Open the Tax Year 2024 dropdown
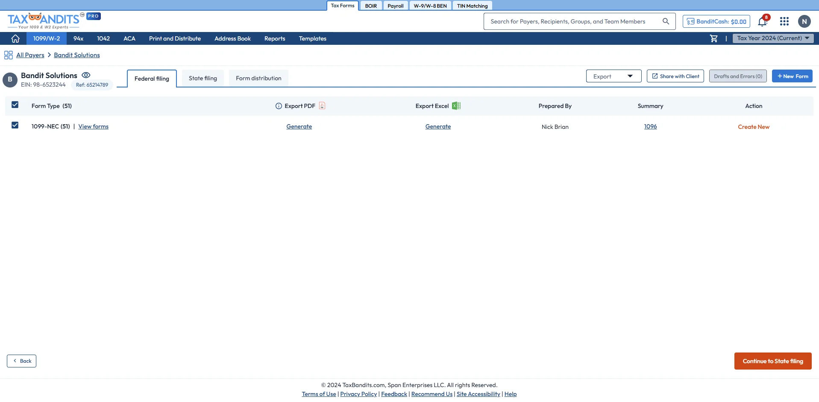 [773, 38]
